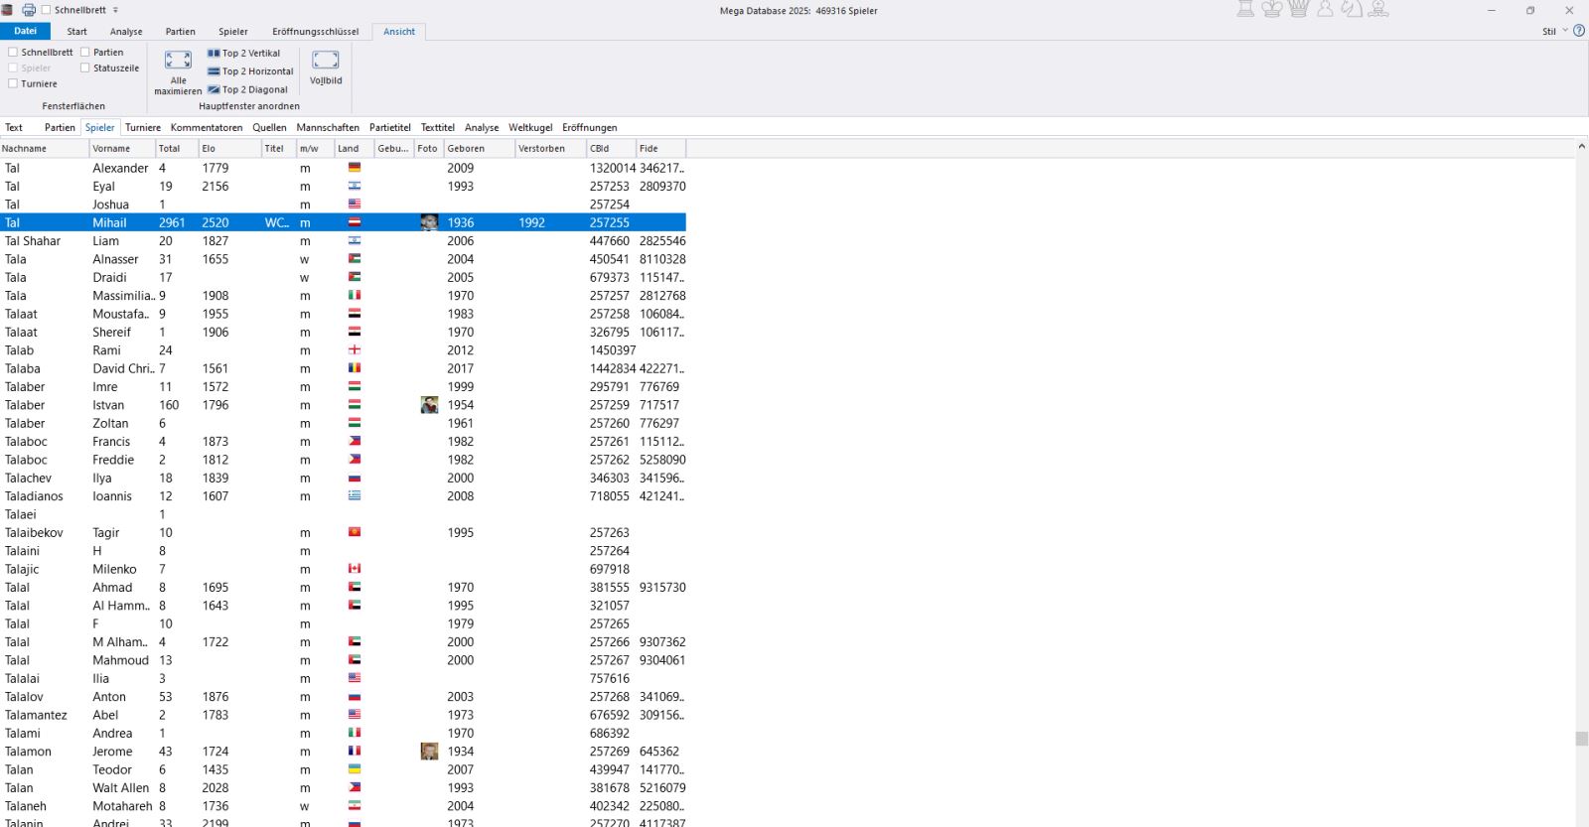
Task: Switch to the Turniere list tab
Action: pyautogui.click(x=142, y=128)
